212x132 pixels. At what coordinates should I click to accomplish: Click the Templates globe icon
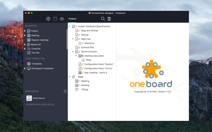(x=29, y=64)
